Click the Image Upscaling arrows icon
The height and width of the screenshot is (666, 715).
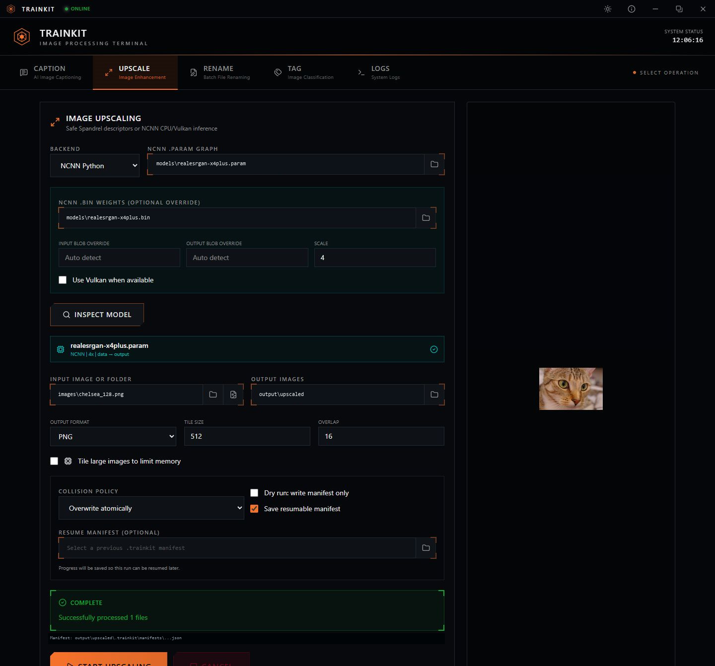pos(55,122)
